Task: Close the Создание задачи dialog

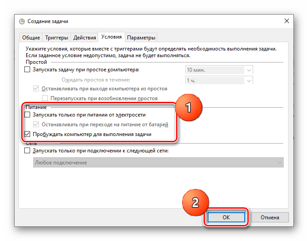Action: (x=287, y=21)
